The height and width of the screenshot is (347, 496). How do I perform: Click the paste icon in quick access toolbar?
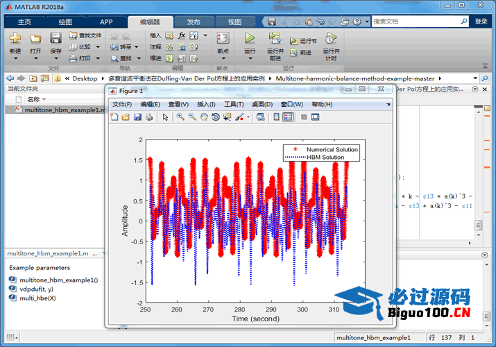(309, 22)
